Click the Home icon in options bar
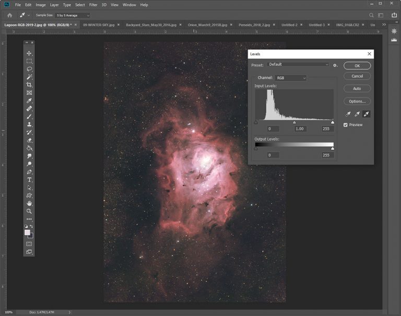This screenshot has height=316, width=401. point(10,15)
